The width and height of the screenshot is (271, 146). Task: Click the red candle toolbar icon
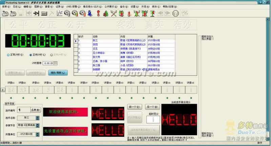click(x=129, y=14)
